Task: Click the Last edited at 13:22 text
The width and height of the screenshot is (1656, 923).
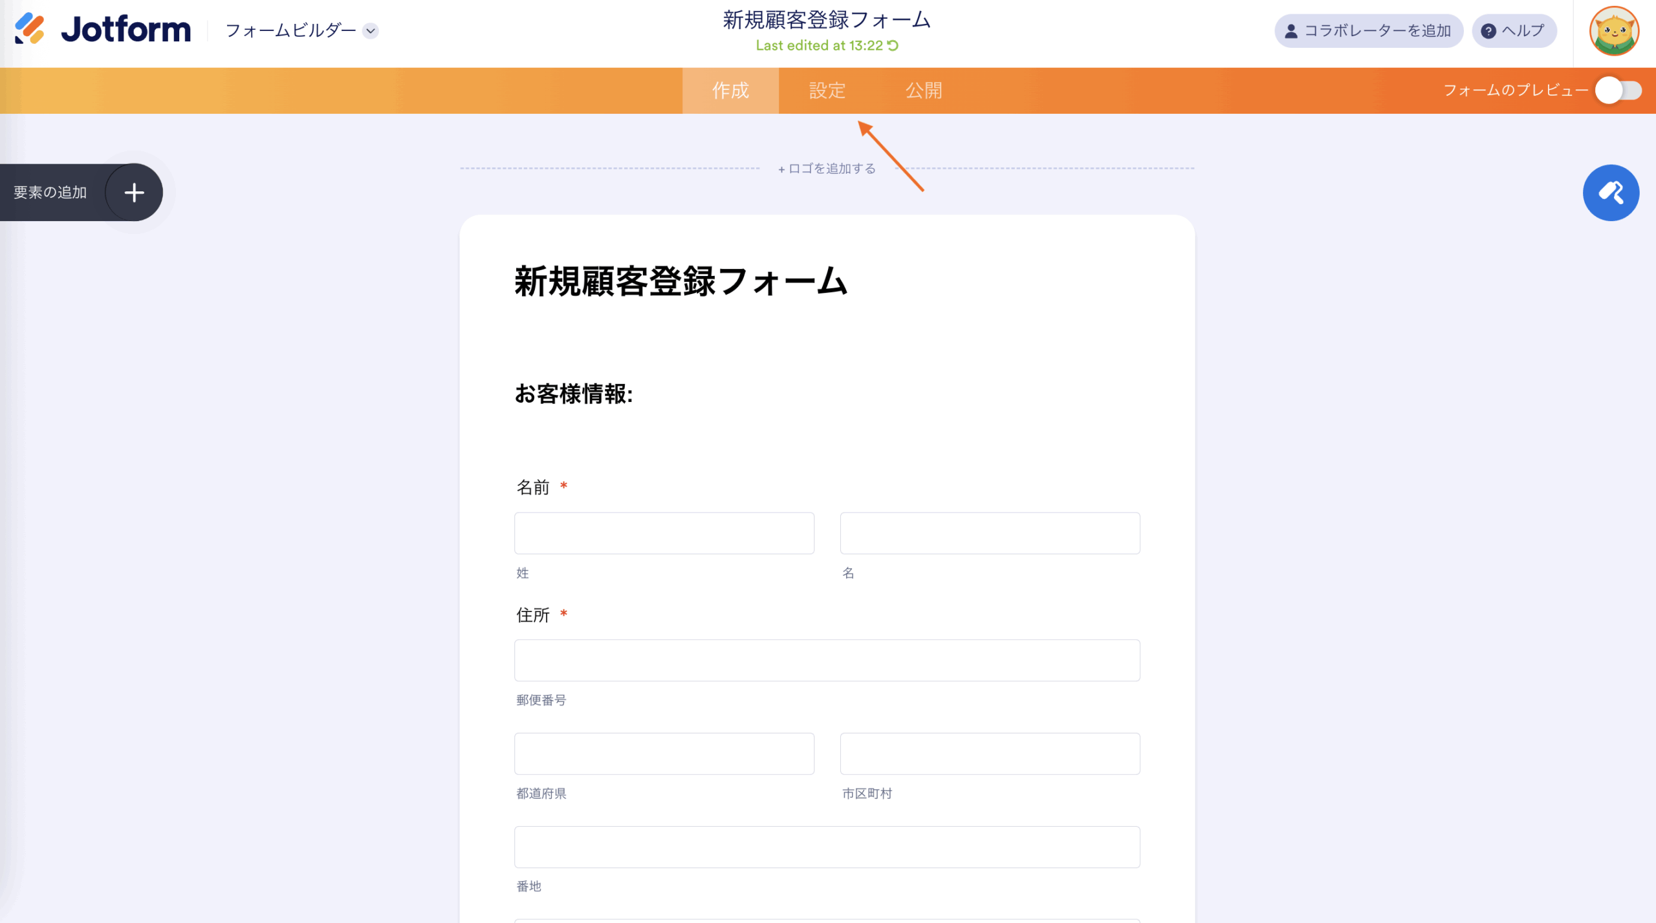Action: pyautogui.click(x=819, y=45)
